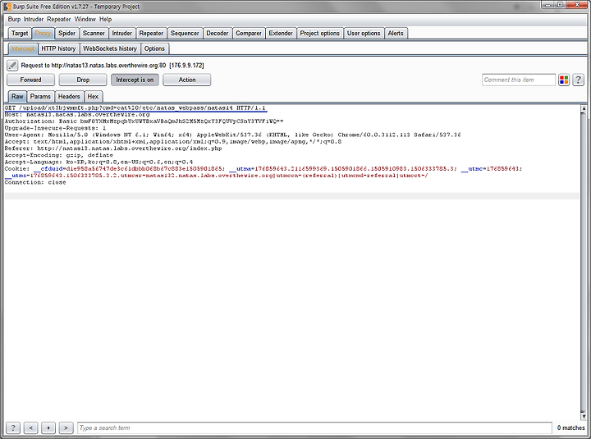Click the 'Upgrade-Insecure-Requests: 1' line

(x=56, y=128)
